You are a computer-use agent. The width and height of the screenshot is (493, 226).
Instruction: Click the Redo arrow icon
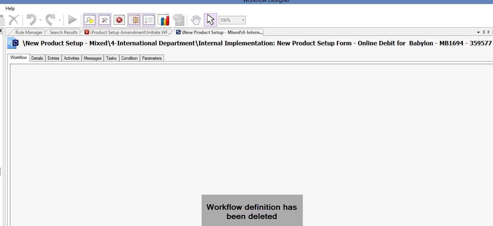51,20
